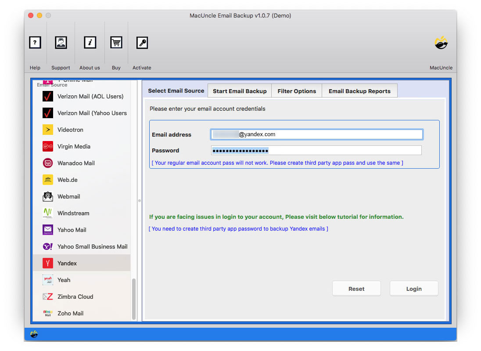Pick the Zimbra Cloud source icon

pyautogui.click(x=47, y=297)
